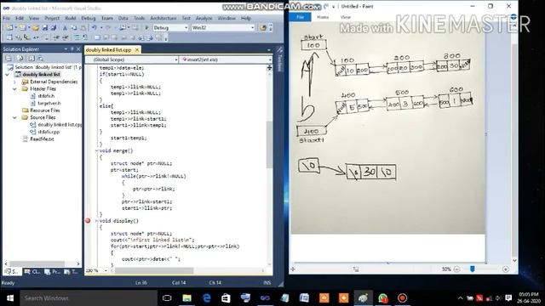Click the Task View button on the taskbar
The height and width of the screenshot is (306, 545).
pyautogui.click(x=167, y=298)
